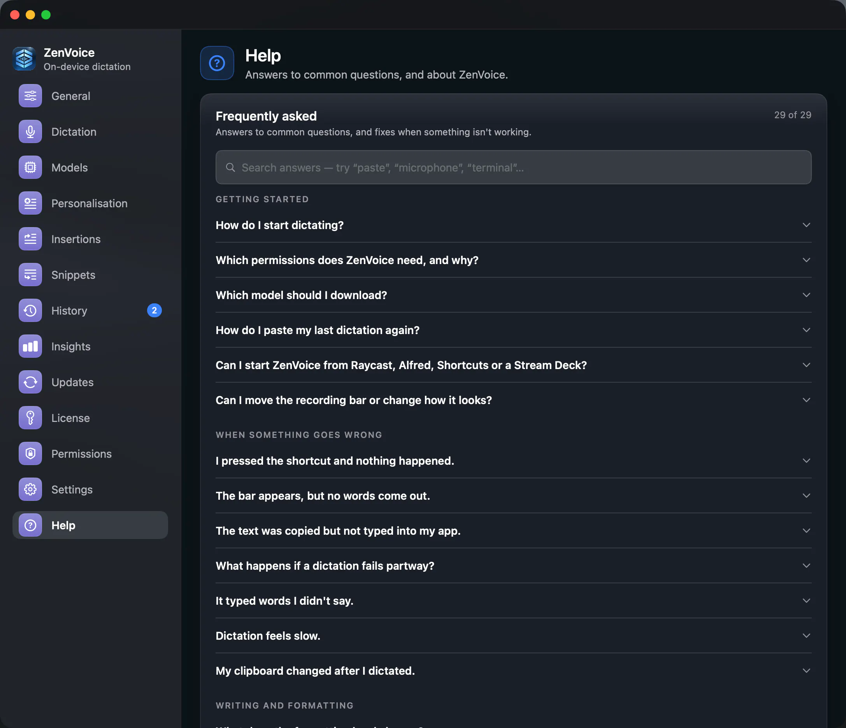Expand the ZenVoice permissions question chevron
Screen dimensions: 846x728
point(806,260)
